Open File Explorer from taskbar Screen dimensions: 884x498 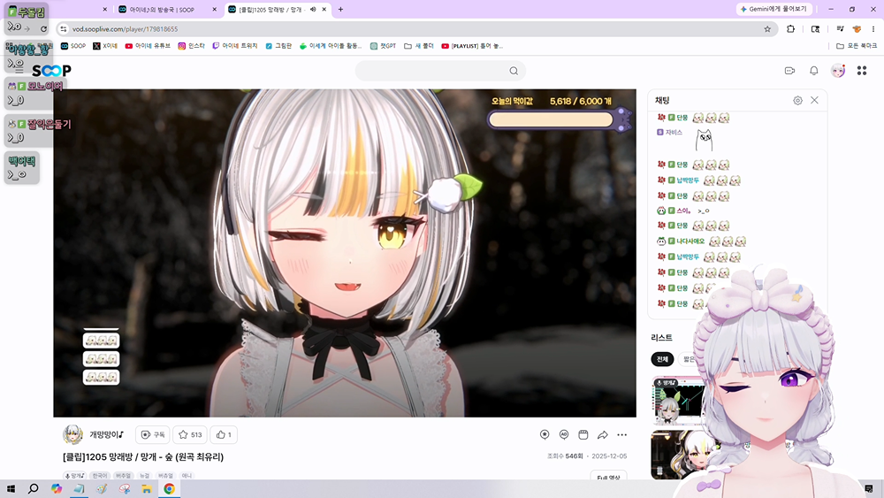click(x=147, y=489)
